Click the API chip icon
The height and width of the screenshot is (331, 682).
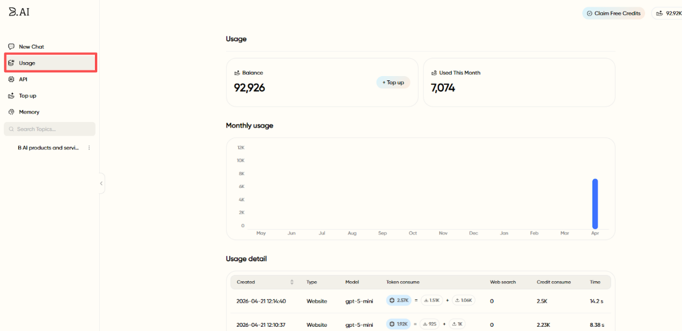11,79
